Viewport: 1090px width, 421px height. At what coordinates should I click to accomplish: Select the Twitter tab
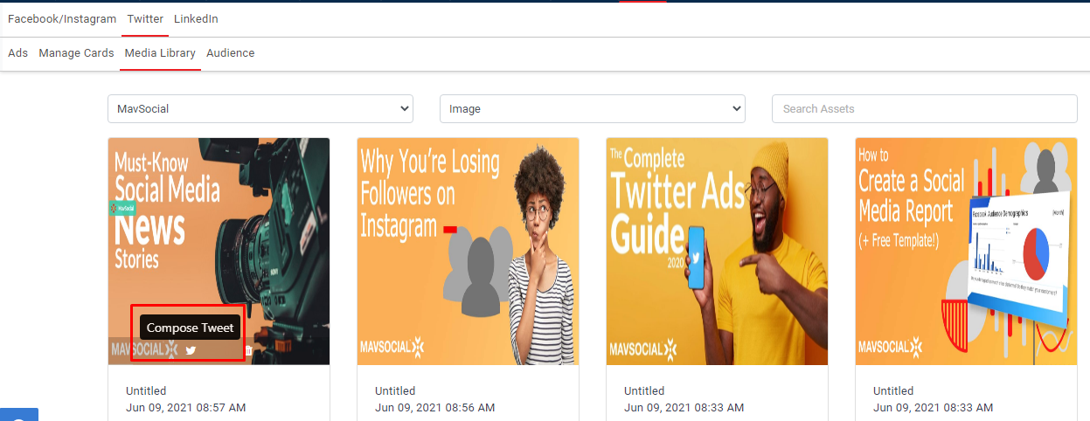tap(145, 18)
